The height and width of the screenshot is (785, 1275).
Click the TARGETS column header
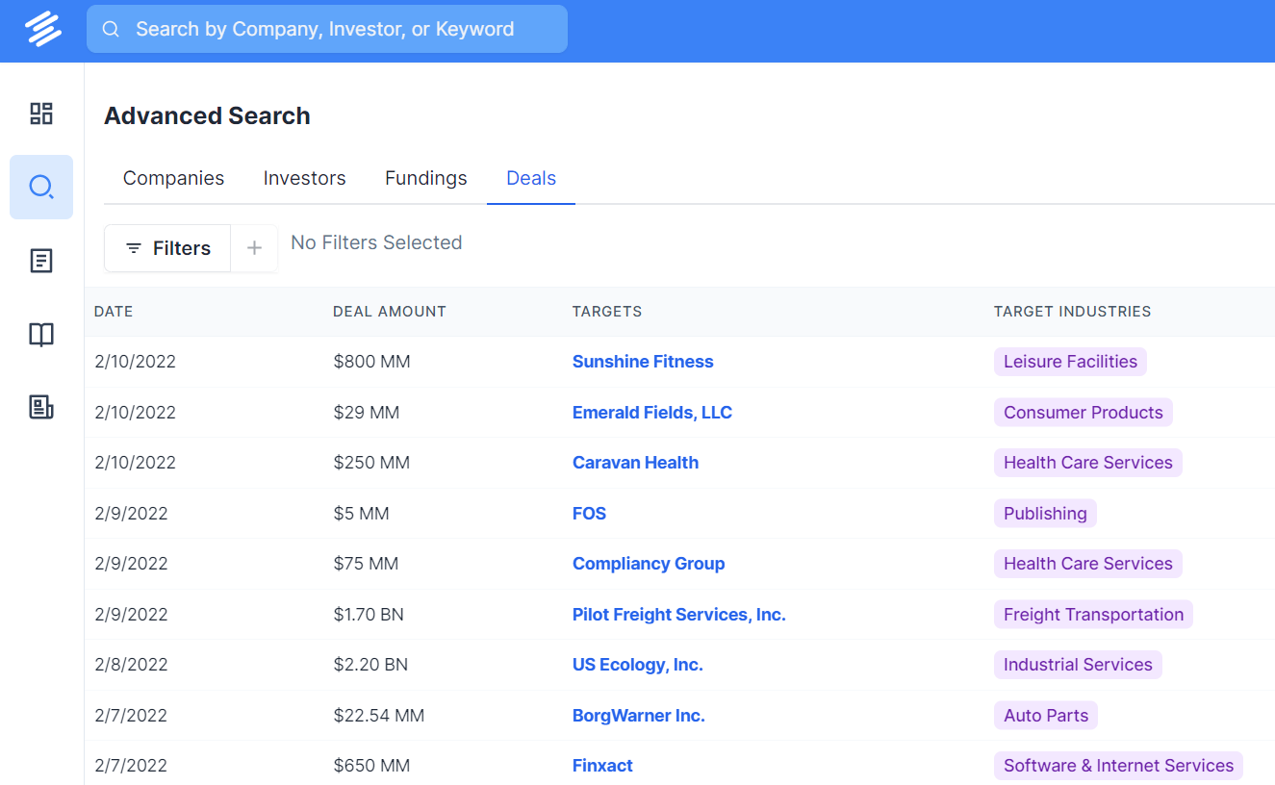click(x=607, y=312)
